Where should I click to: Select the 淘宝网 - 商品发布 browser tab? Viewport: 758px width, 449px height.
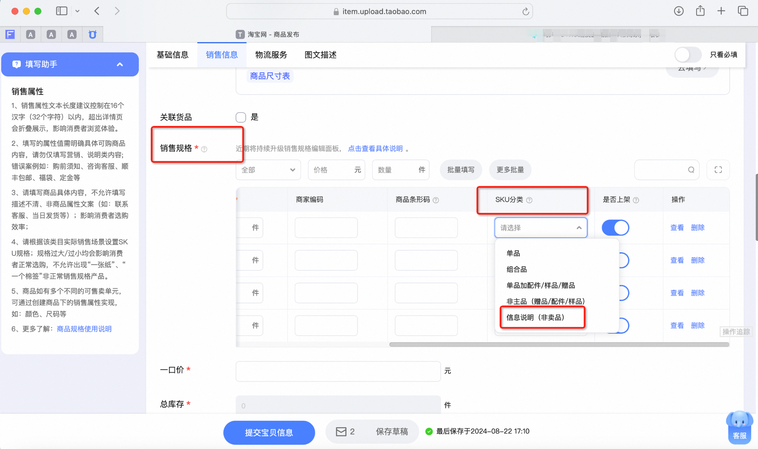point(267,34)
